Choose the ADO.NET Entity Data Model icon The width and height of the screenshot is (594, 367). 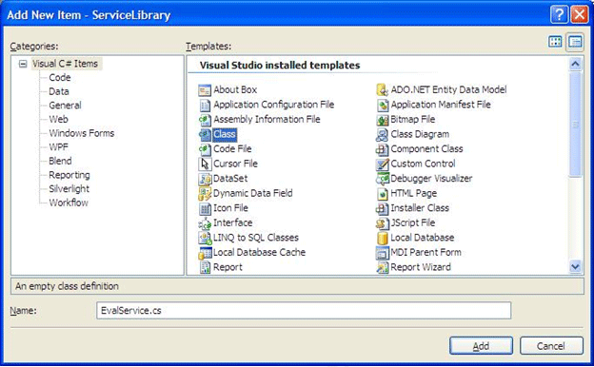(382, 90)
